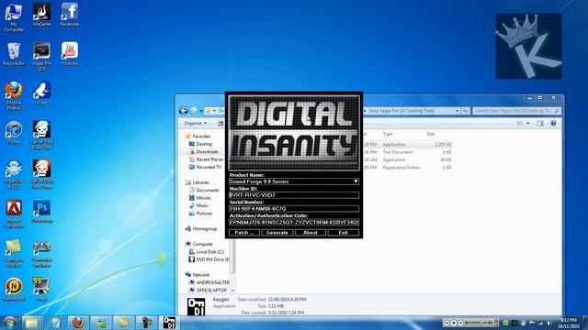Open Firefox from the taskbar
This screenshot has width=588, height=330.
[78, 323]
